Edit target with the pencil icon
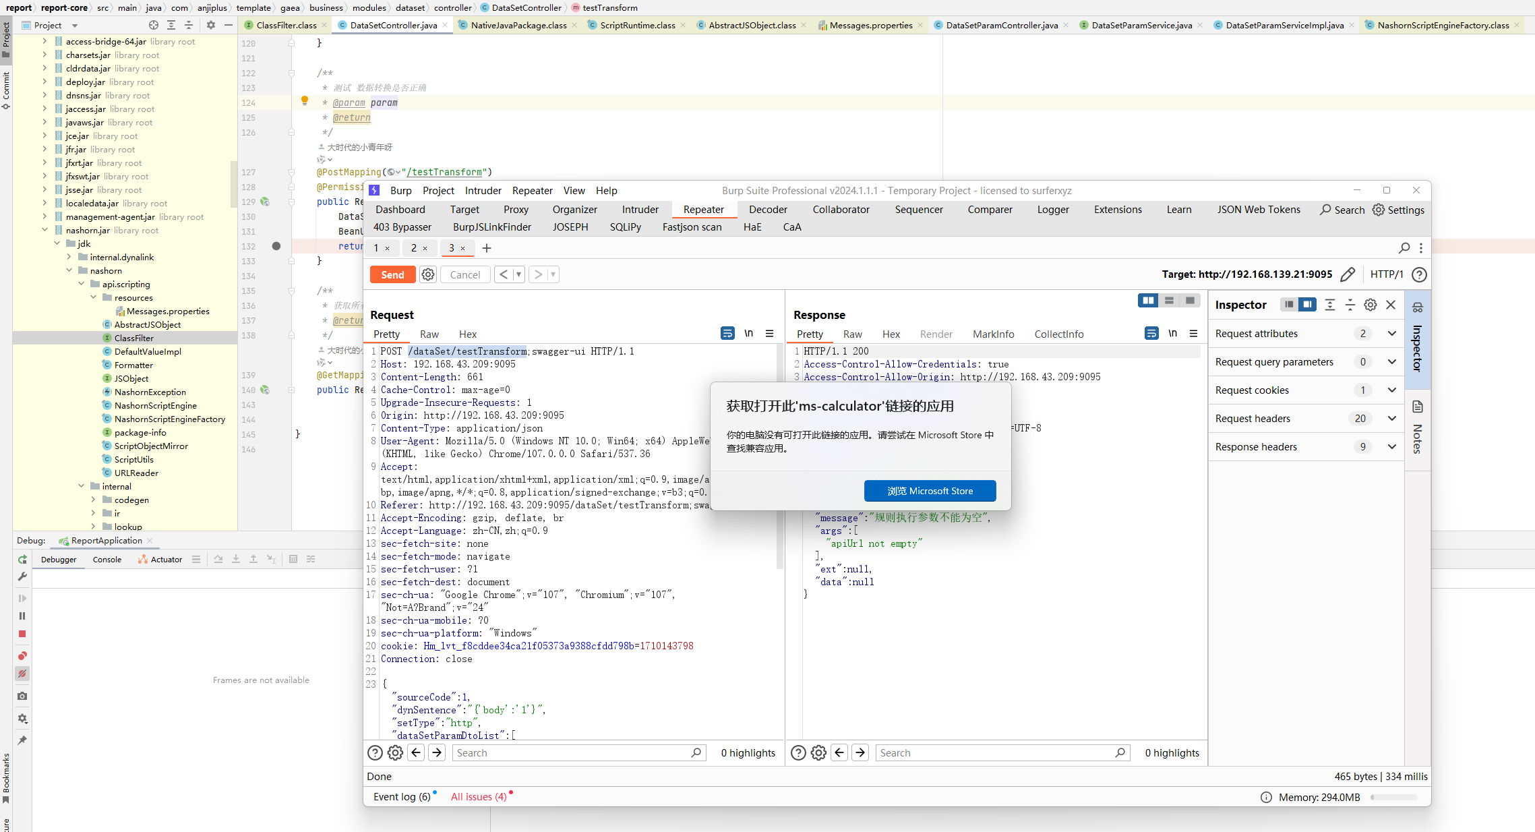The width and height of the screenshot is (1535, 832). coord(1348,274)
